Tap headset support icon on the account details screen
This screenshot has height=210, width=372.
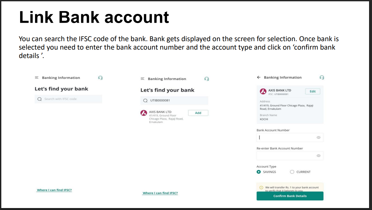point(322,77)
